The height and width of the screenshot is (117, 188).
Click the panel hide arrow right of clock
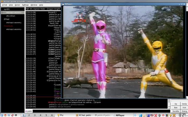(187, 115)
